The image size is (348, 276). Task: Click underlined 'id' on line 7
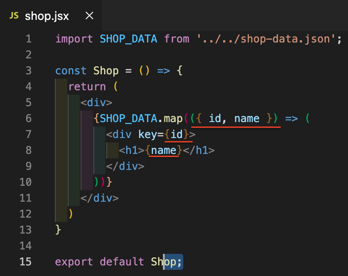177,134
